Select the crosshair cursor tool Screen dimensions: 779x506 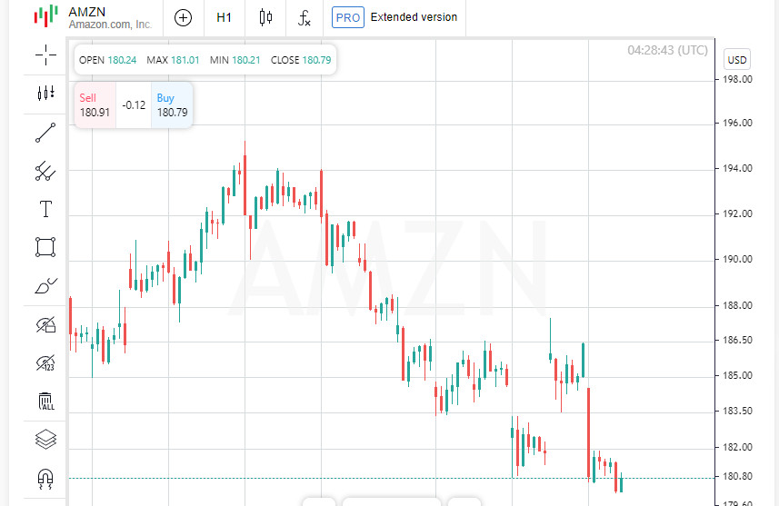point(45,55)
